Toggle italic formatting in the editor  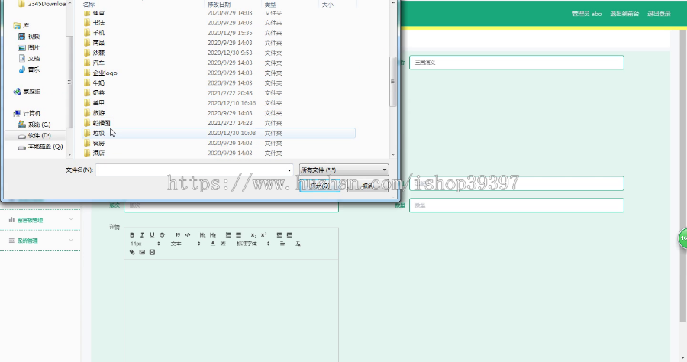pyautogui.click(x=142, y=235)
